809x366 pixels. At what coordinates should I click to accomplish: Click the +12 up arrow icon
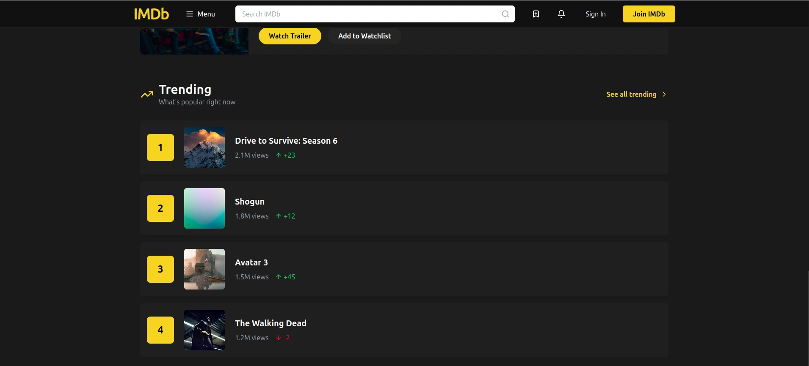tap(279, 216)
